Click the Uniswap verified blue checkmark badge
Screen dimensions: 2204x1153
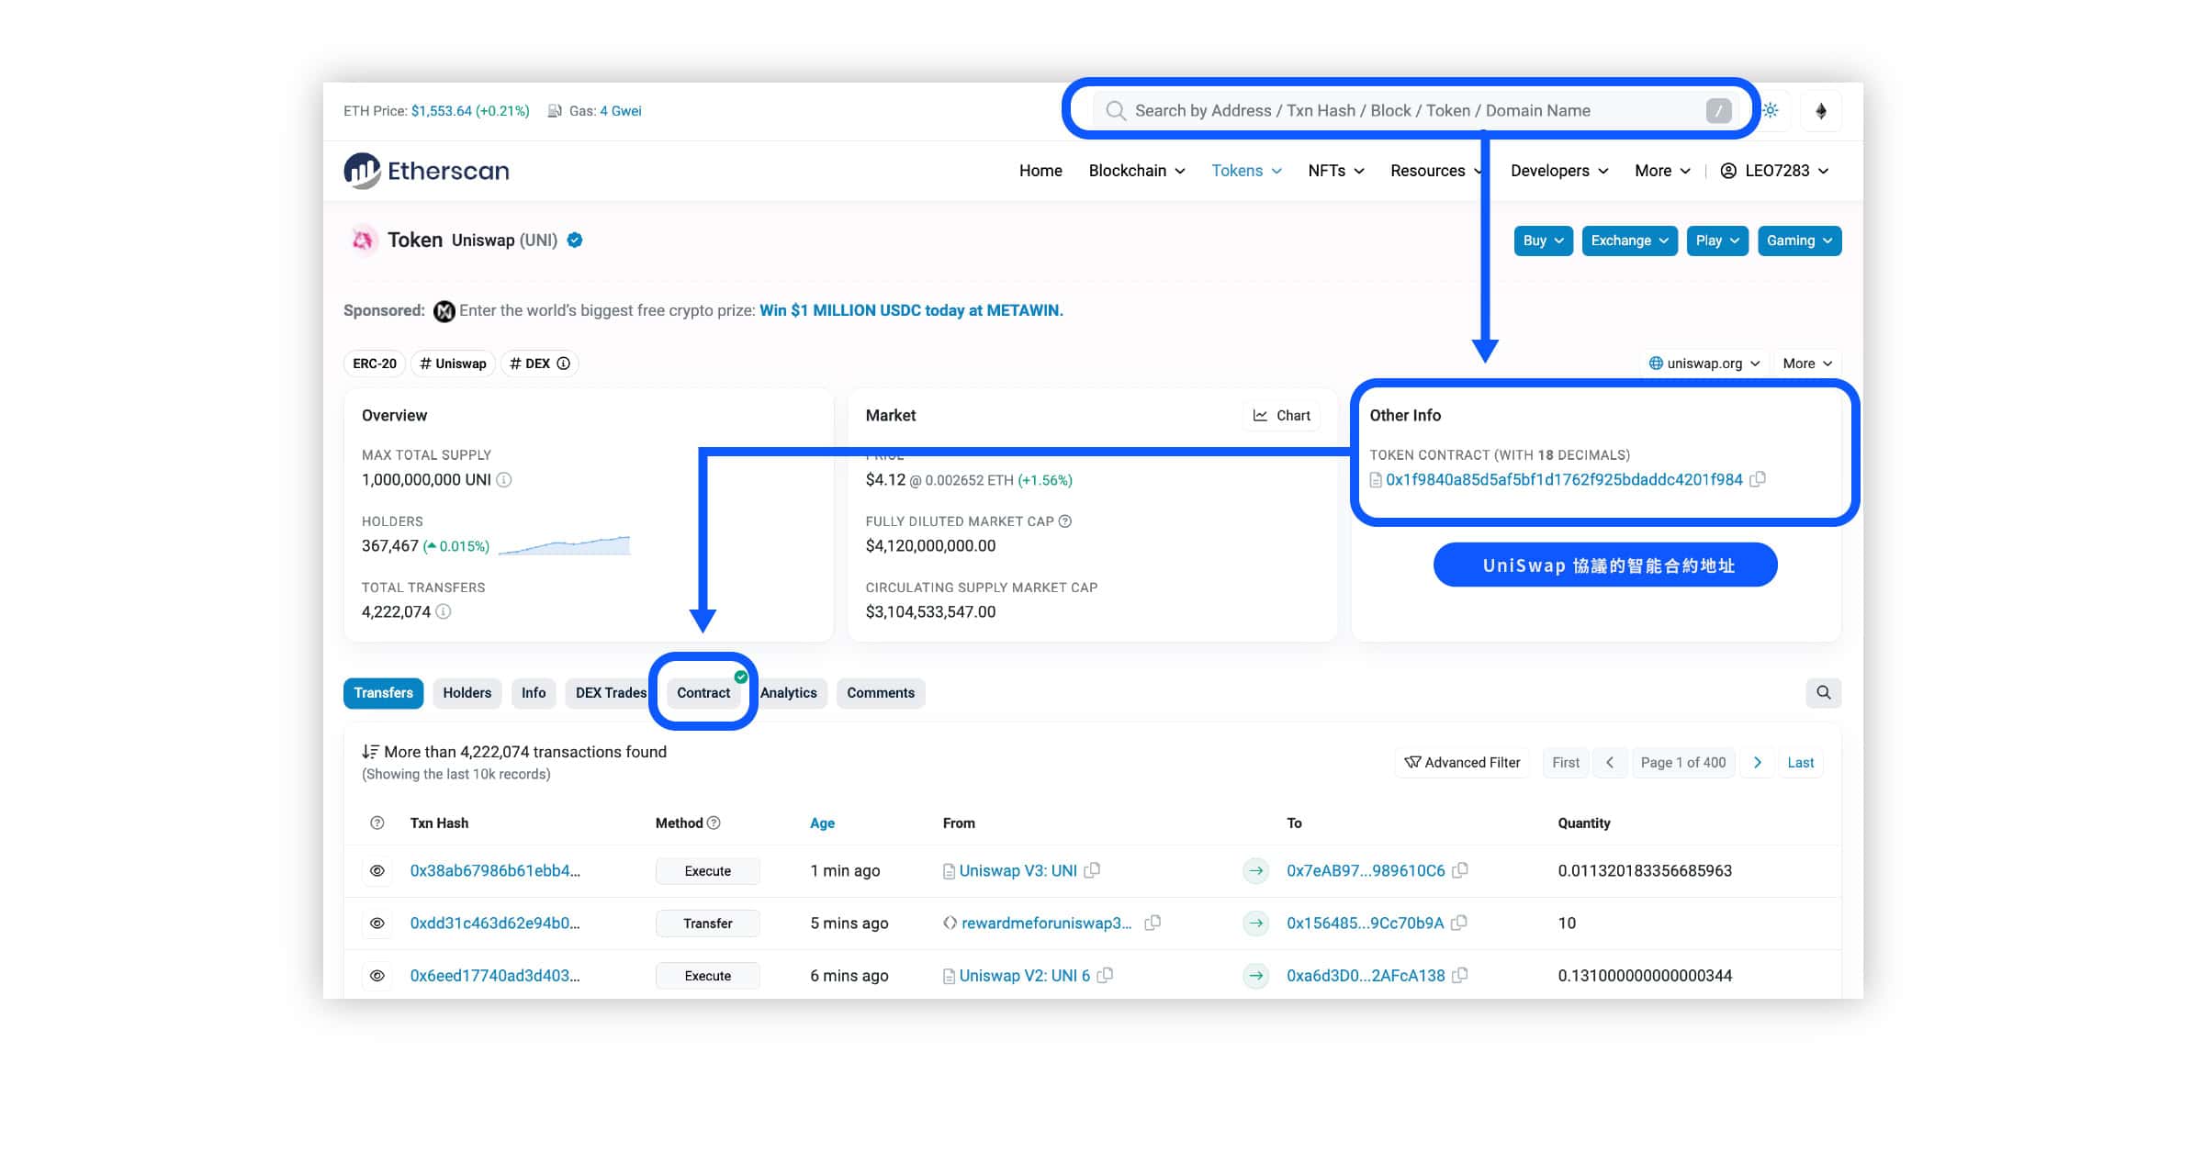(575, 241)
